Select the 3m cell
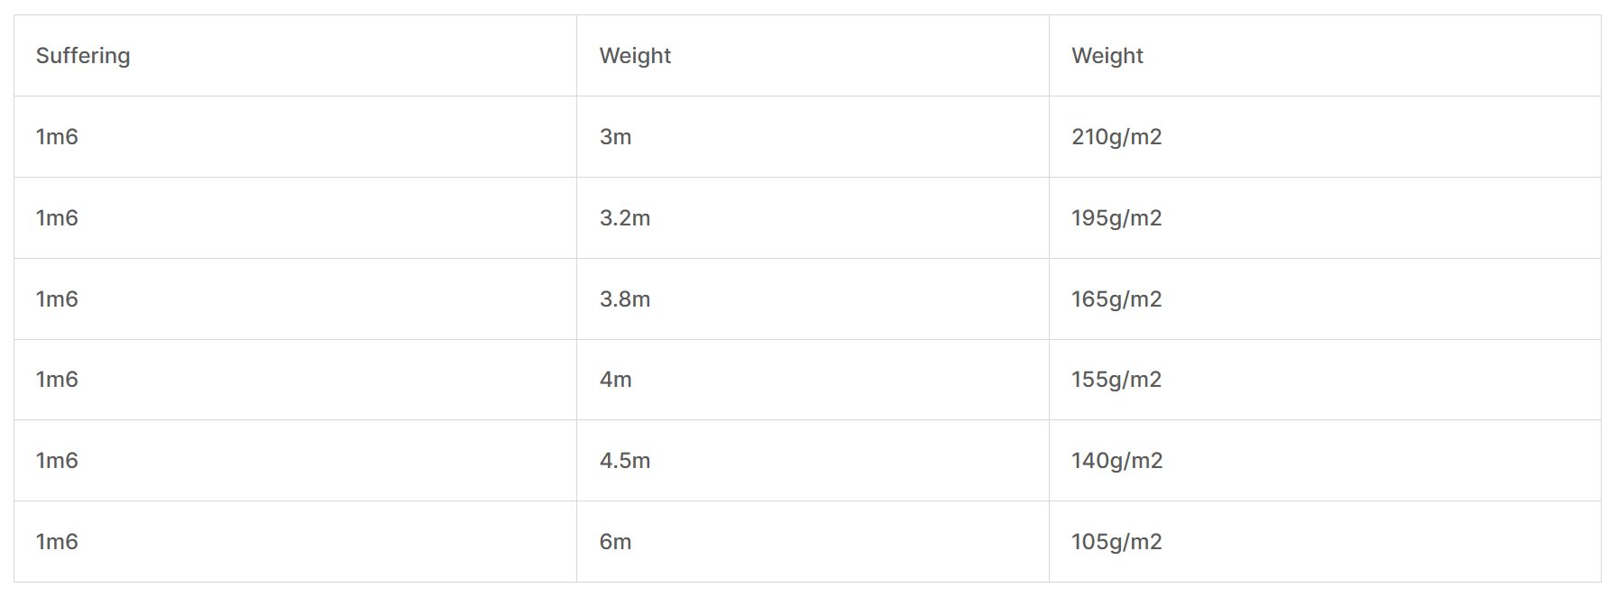Viewport: 1617px width, 597px height. click(x=615, y=137)
